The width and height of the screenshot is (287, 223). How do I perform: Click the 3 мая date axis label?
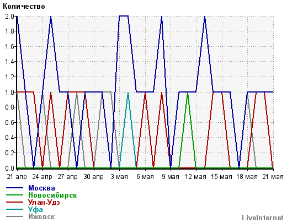(x=119, y=177)
